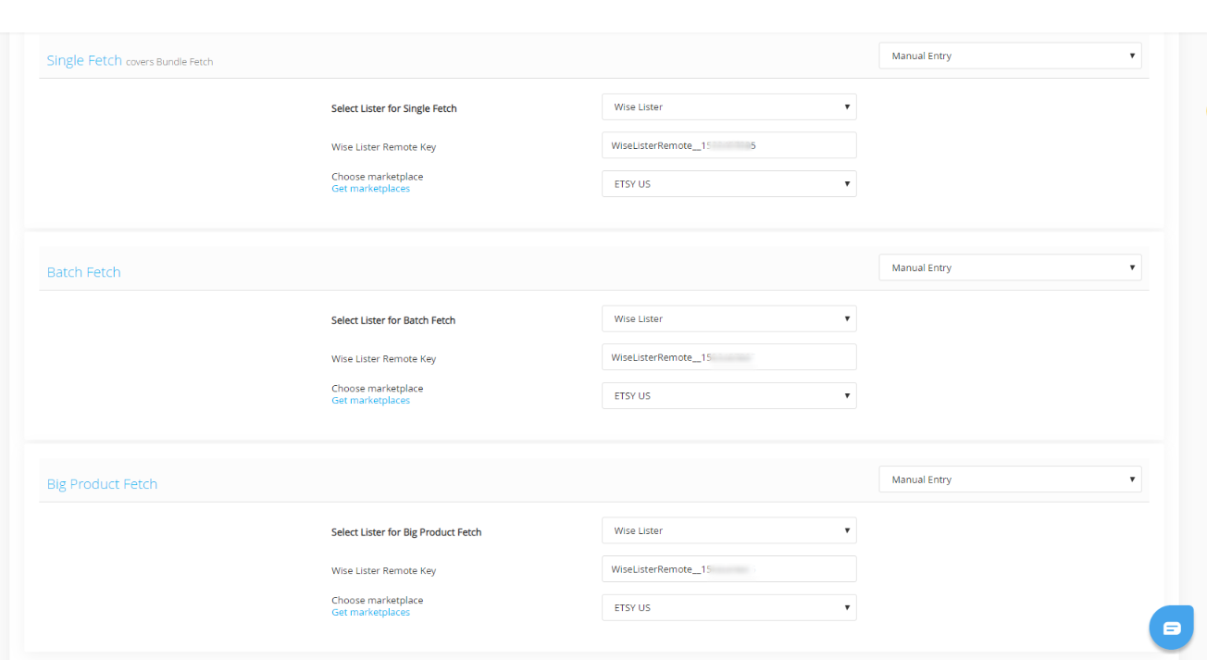Open ETSY US marketplace dropdown in Batch Fetch
The height and width of the screenshot is (660, 1207).
coord(729,395)
